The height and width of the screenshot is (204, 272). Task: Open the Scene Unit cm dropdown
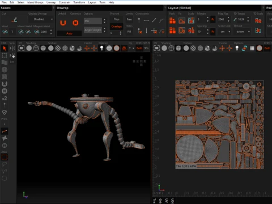pos(225,32)
